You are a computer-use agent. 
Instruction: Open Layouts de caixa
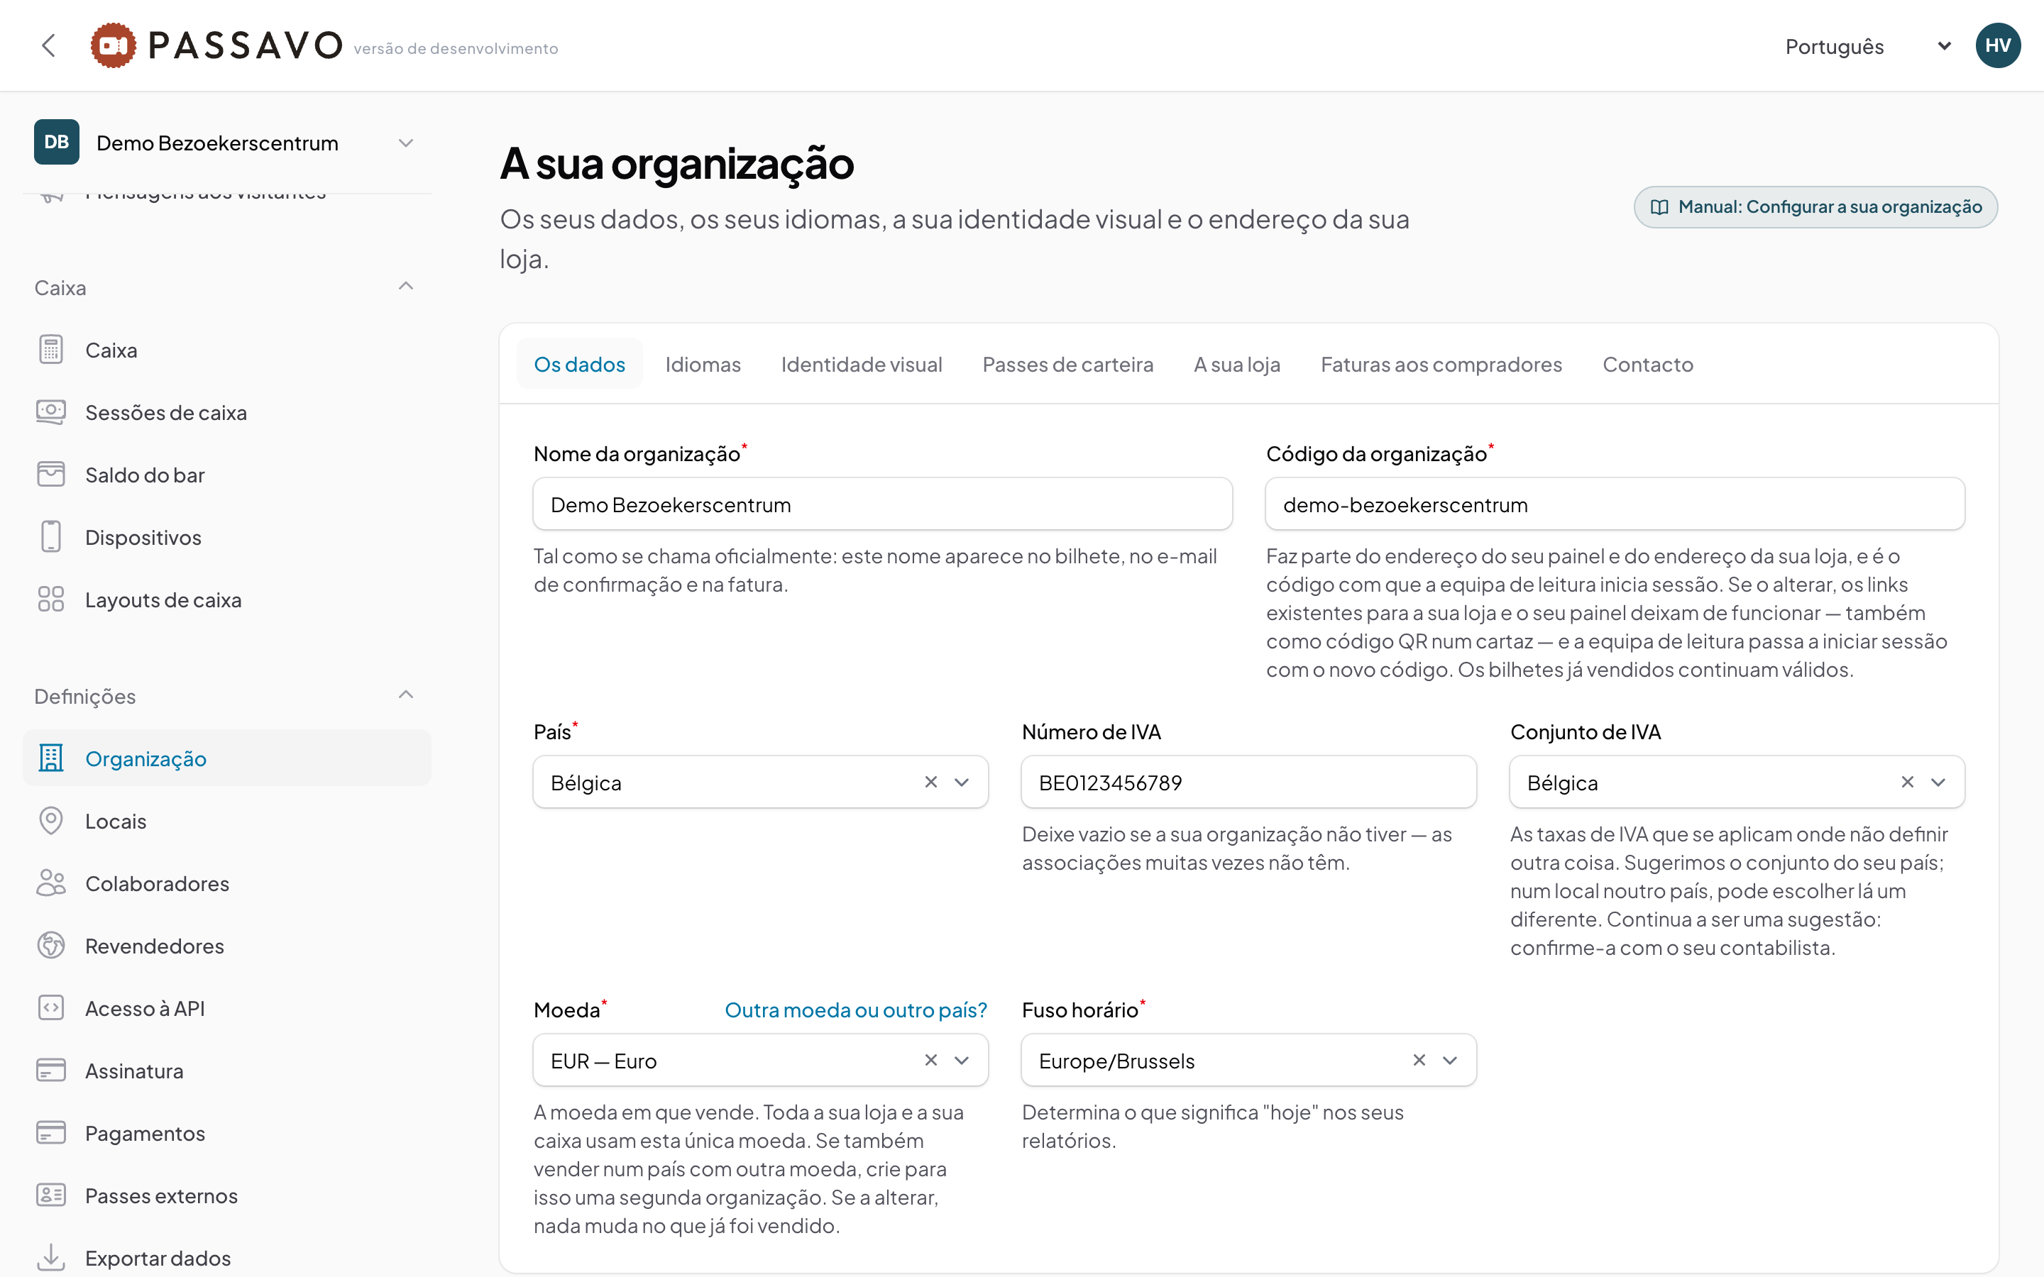pos(226,599)
